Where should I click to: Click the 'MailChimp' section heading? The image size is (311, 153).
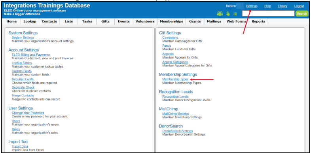coord(169,109)
